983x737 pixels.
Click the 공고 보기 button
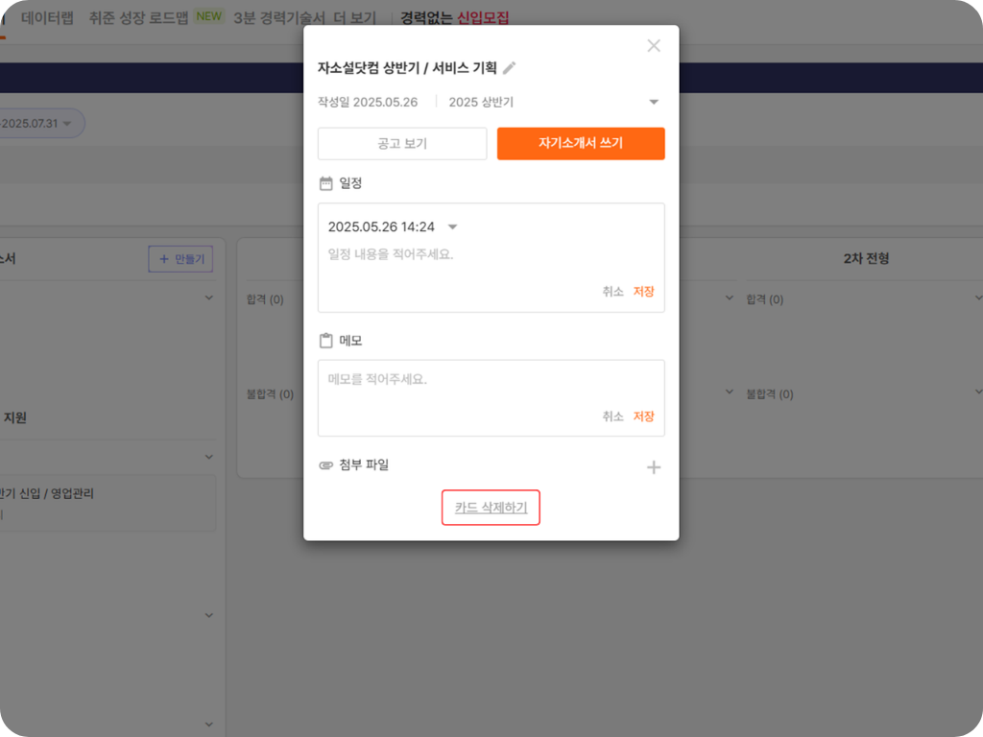pos(401,143)
